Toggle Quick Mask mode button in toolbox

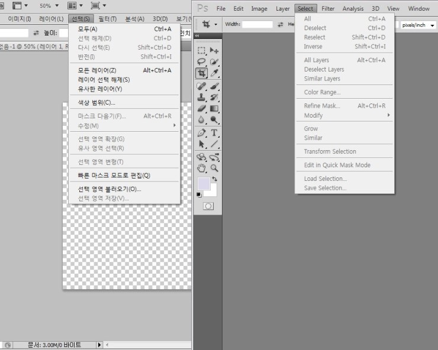tap(208, 206)
